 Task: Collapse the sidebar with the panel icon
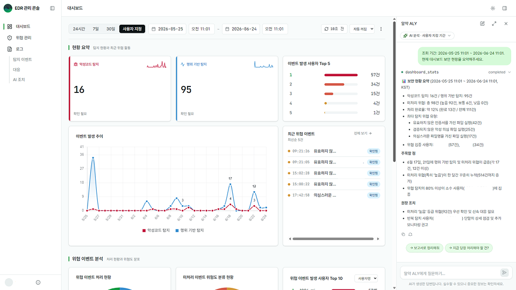52,8
